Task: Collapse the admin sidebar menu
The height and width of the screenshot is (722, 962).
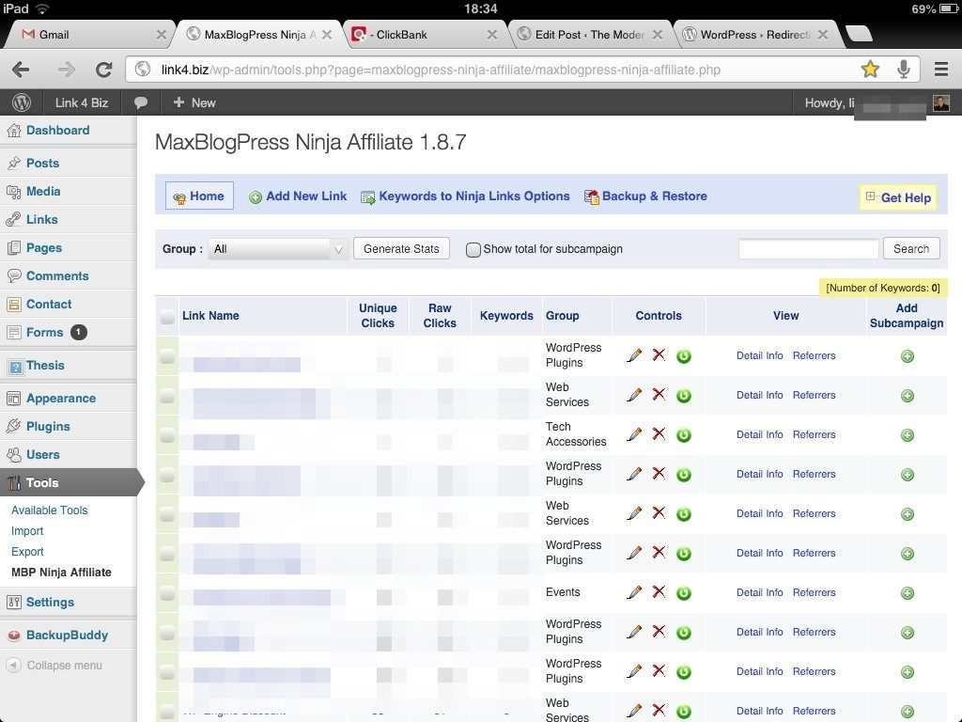Action: pos(54,665)
